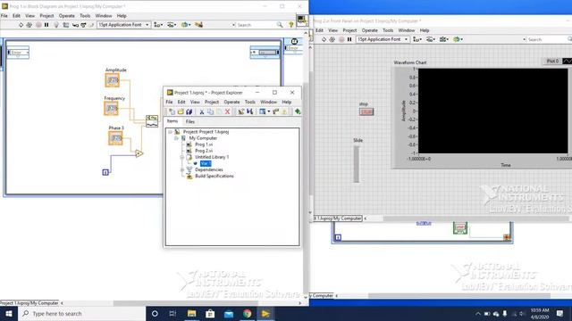Image resolution: width=572 pixels, height=321 pixels.
Task: Collapse Untitled Library 1 node
Action: 182,157
